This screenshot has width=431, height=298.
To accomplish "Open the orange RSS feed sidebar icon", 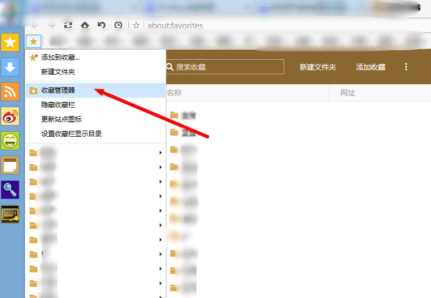I will [x=10, y=92].
